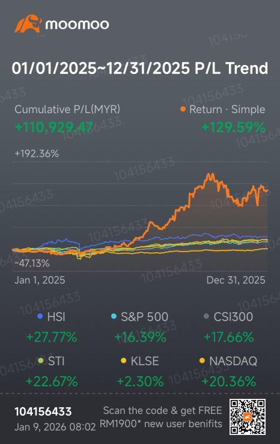Click the amber NASDAQ legend dot
The image size is (280, 444).
pos(202,361)
